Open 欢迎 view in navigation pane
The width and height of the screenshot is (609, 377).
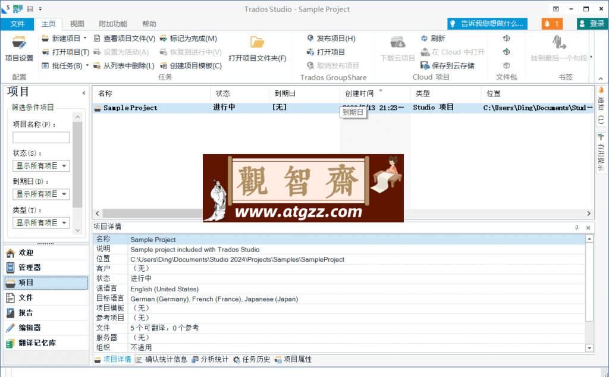(x=46, y=253)
